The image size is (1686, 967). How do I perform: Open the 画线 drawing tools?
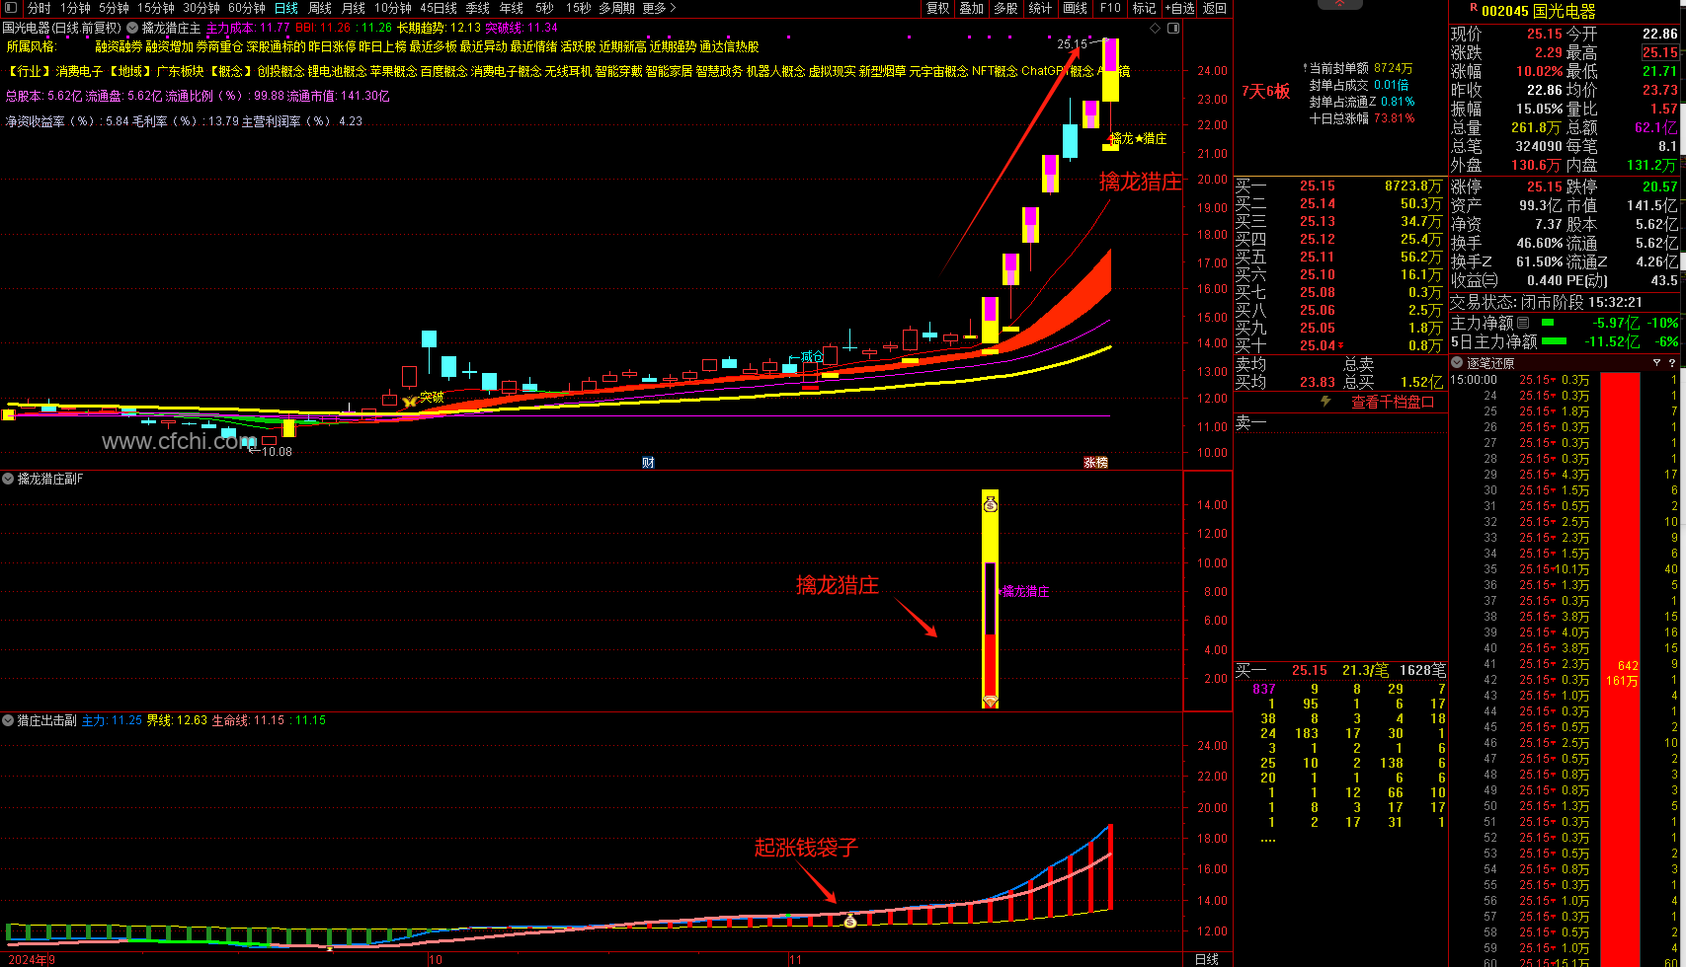click(x=1076, y=8)
